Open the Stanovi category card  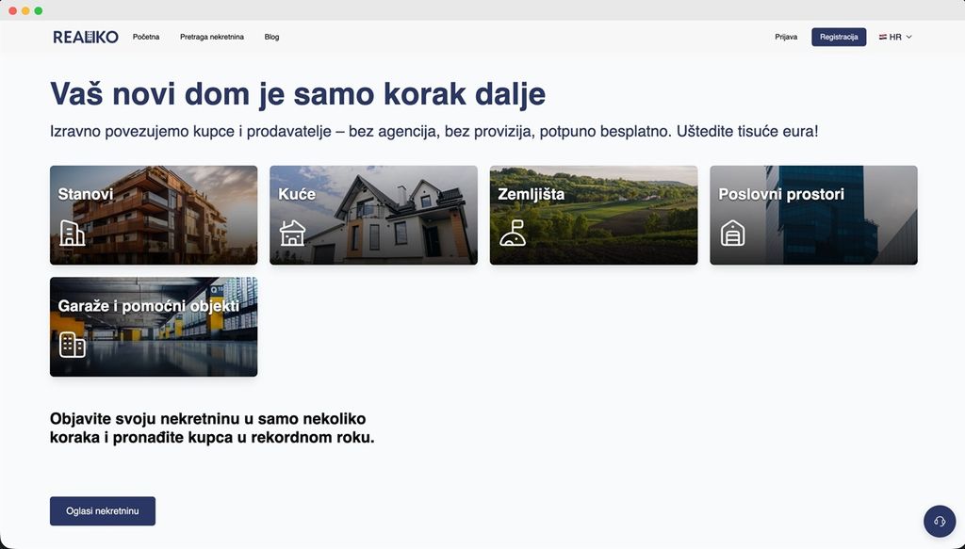pos(154,215)
